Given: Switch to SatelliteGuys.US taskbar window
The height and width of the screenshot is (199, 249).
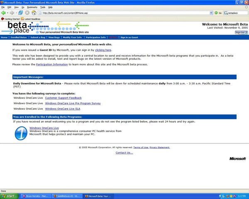Looking at the screenshot, I should pyautogui.click(x=67, y=196).
